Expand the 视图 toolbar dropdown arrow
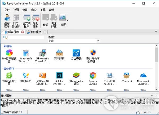 tap(68, 20)
